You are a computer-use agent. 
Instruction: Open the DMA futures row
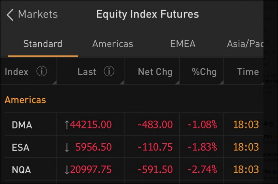pos(134,124)
